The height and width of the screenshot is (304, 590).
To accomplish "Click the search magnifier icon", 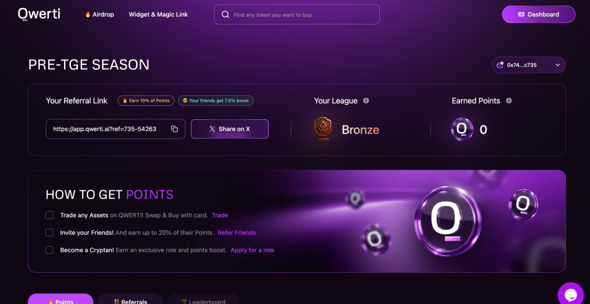I will 225,15.
